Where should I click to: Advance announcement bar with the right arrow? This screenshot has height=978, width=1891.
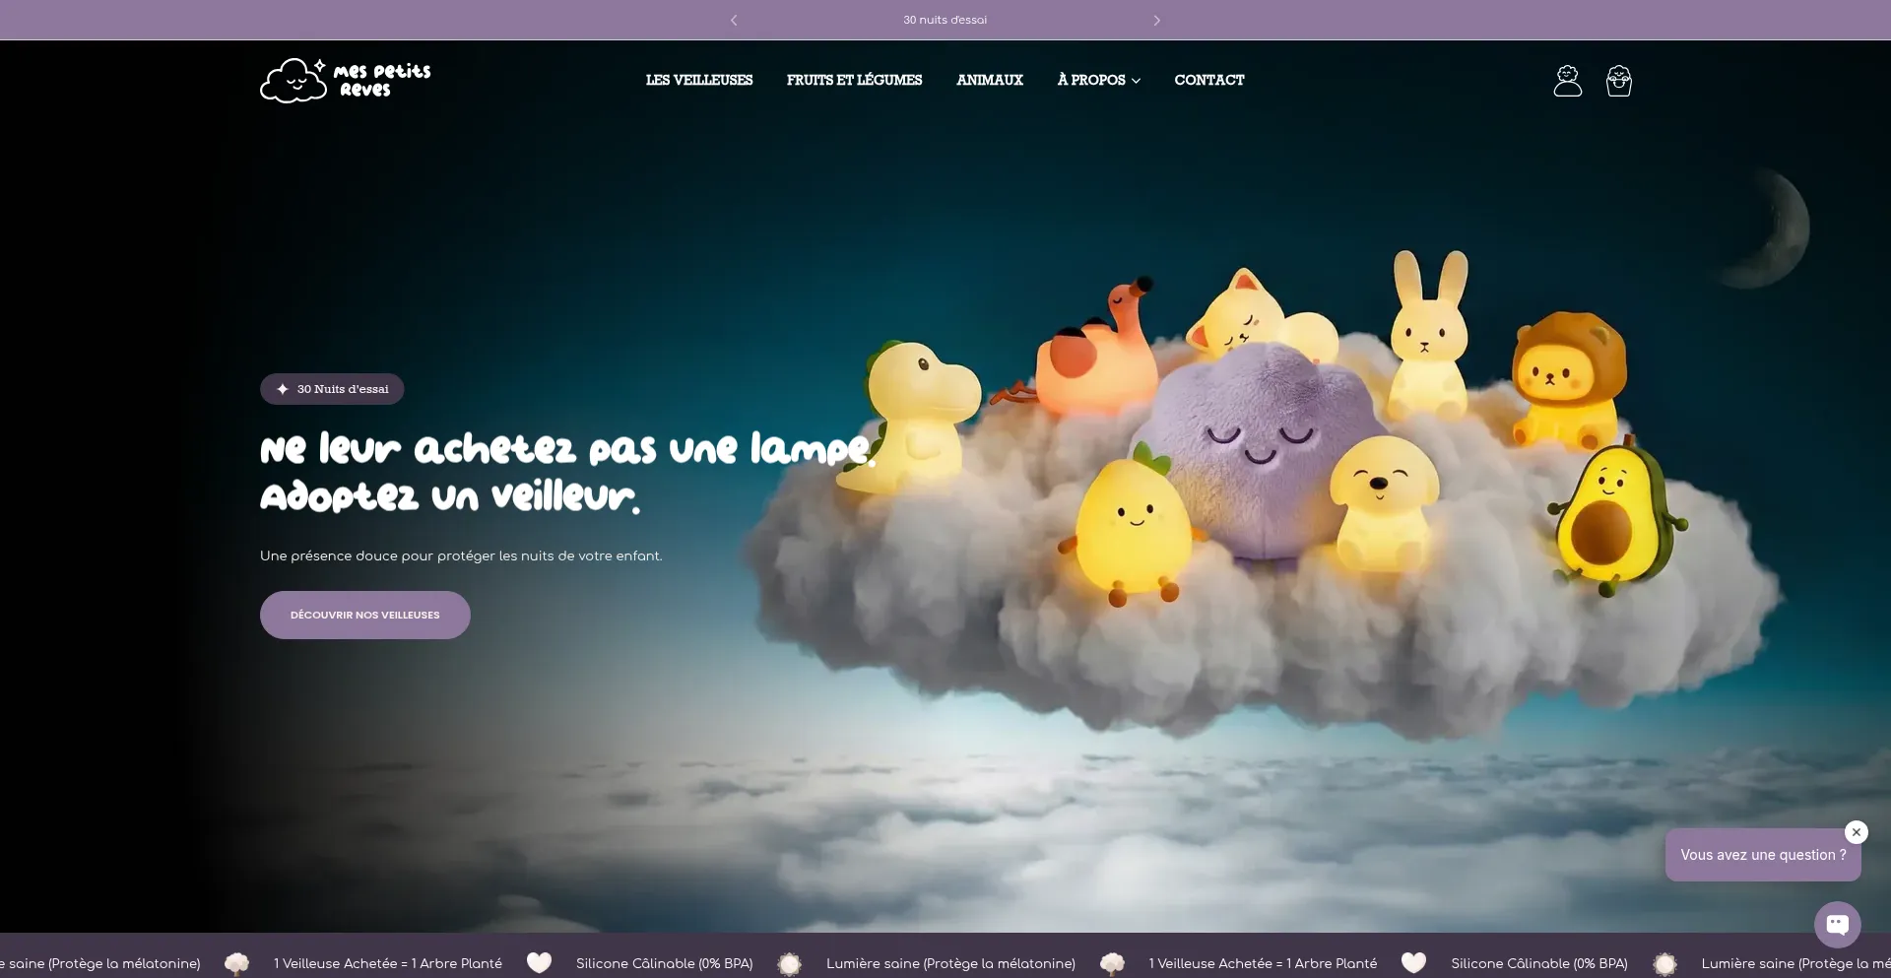[1156, 20]
